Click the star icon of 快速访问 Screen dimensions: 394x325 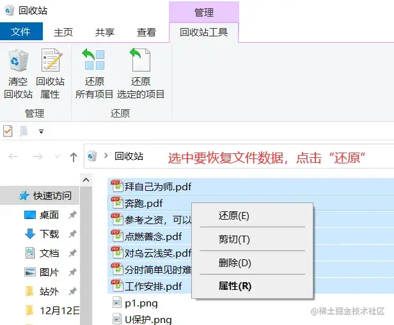24,195
